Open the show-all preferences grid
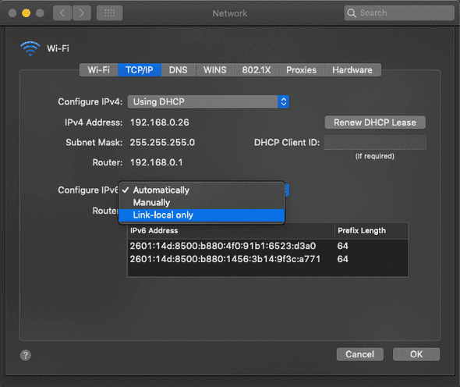 click(110, 13)
